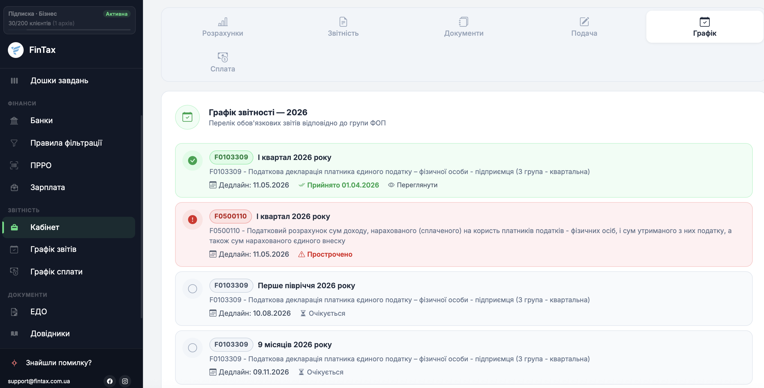Click the Сплата payment icon
The height and width of the screenshot is (388, 764).
(x=223, y=57)
